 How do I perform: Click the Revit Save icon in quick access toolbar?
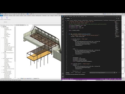coord(6,14)
